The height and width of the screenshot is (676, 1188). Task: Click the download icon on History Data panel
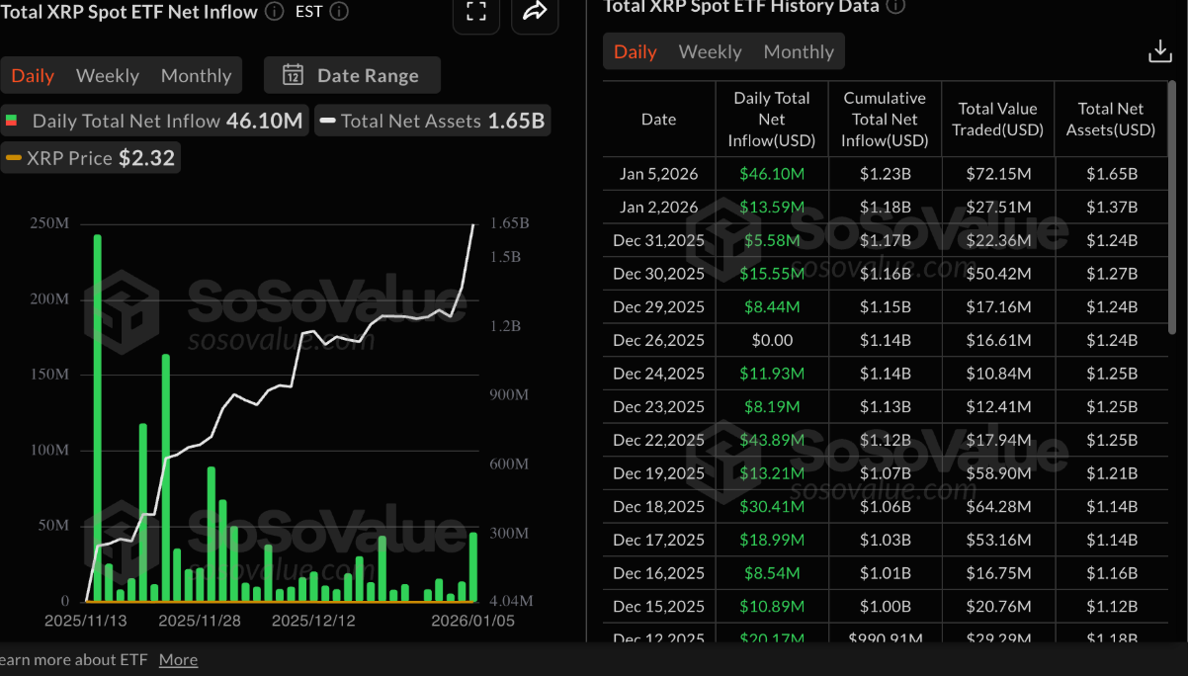(1159, 49)
